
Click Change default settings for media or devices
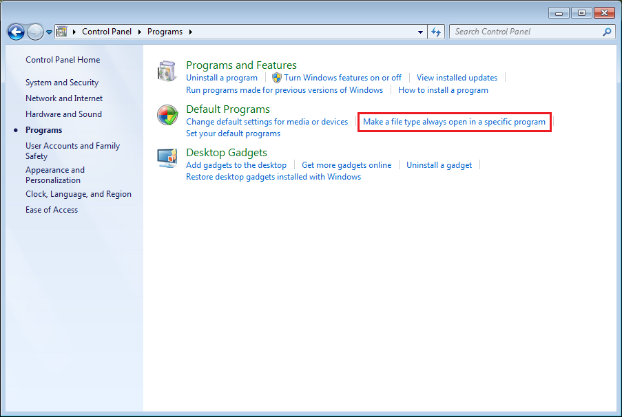click(x=267, y=122)
